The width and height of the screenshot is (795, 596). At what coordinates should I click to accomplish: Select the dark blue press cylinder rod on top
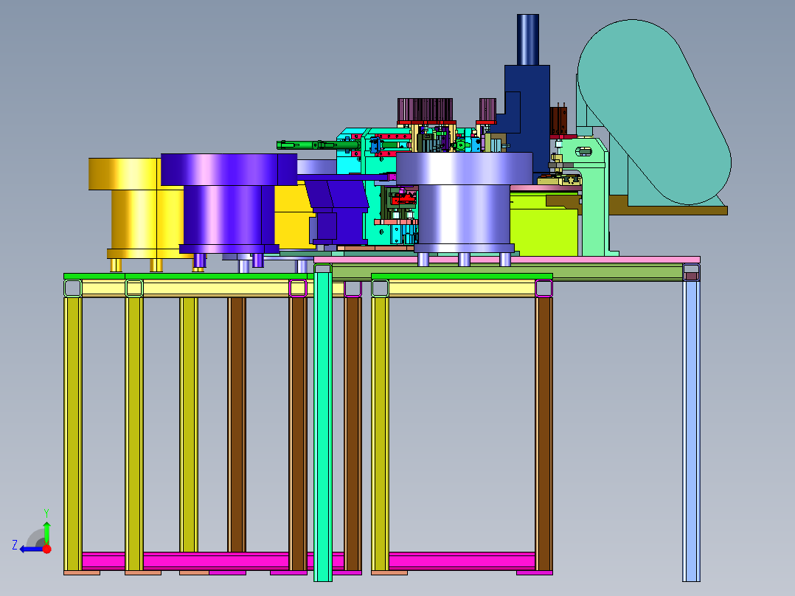[528, 40]
